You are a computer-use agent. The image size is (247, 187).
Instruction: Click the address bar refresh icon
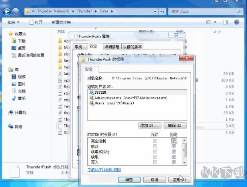pyautogui.click(x=162, y=11)
